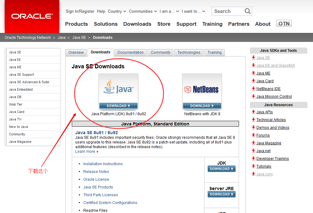313x213 pixels.
Task: Open the Installation Instructions link
Action: [x=103, y=164]
